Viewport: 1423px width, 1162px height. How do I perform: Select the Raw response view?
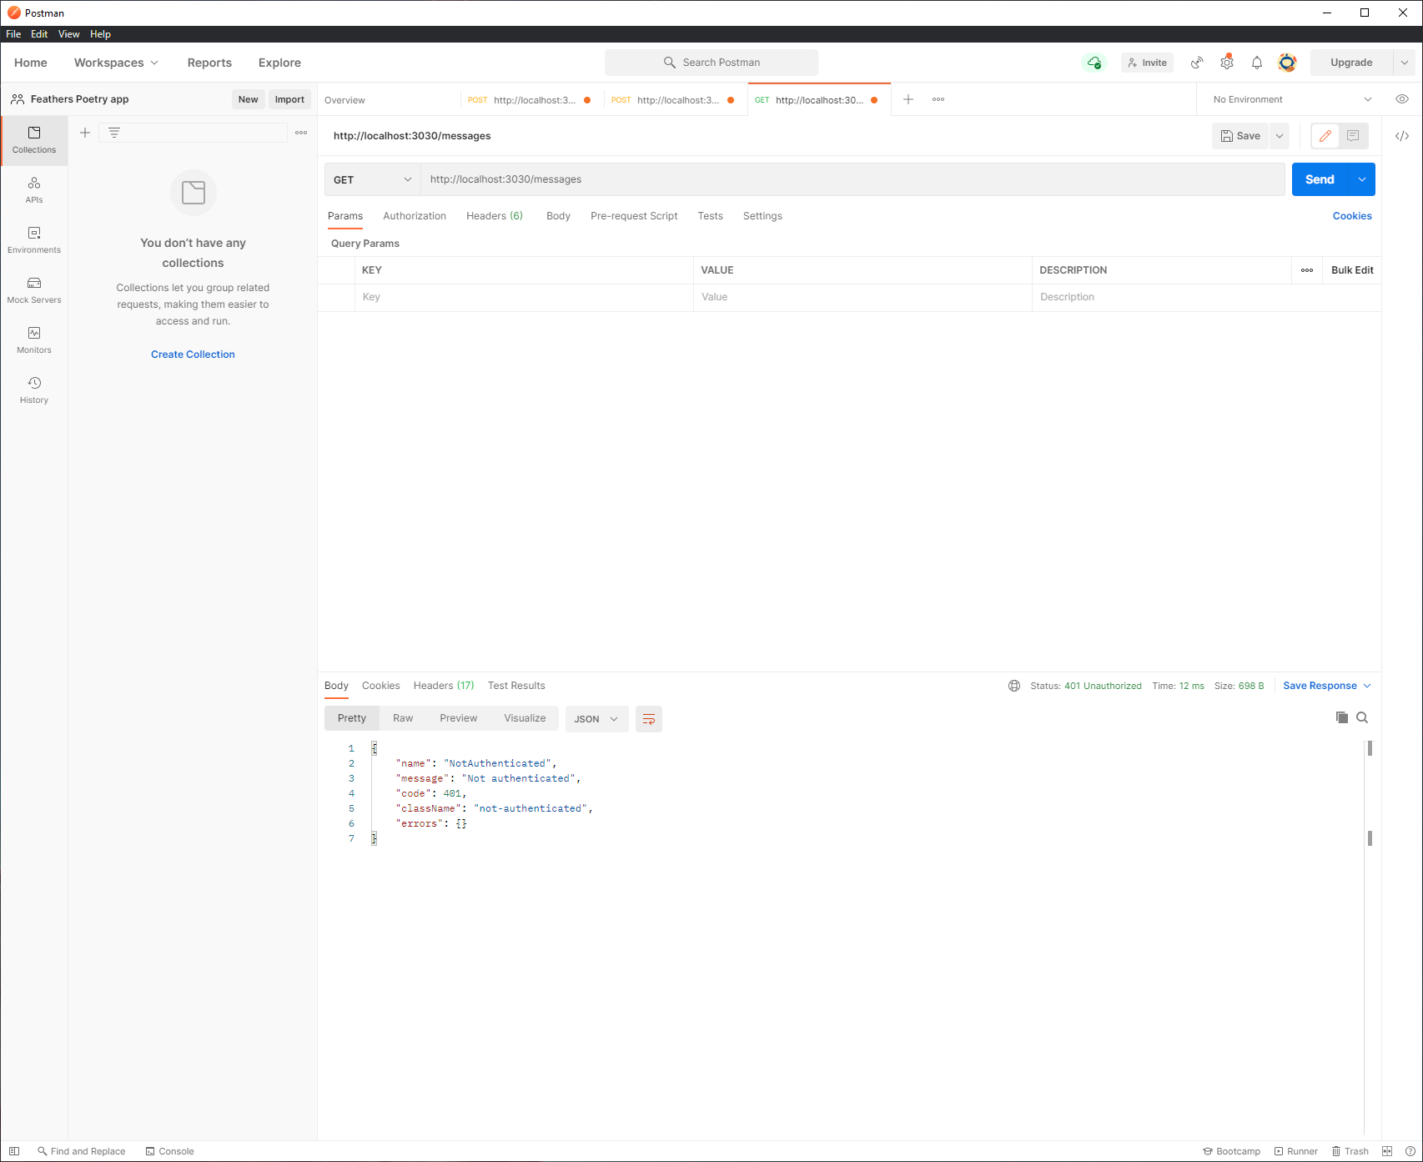pos(403,718)
